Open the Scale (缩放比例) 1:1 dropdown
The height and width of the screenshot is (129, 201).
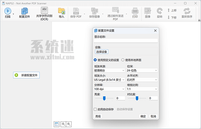tap(142, 89)
